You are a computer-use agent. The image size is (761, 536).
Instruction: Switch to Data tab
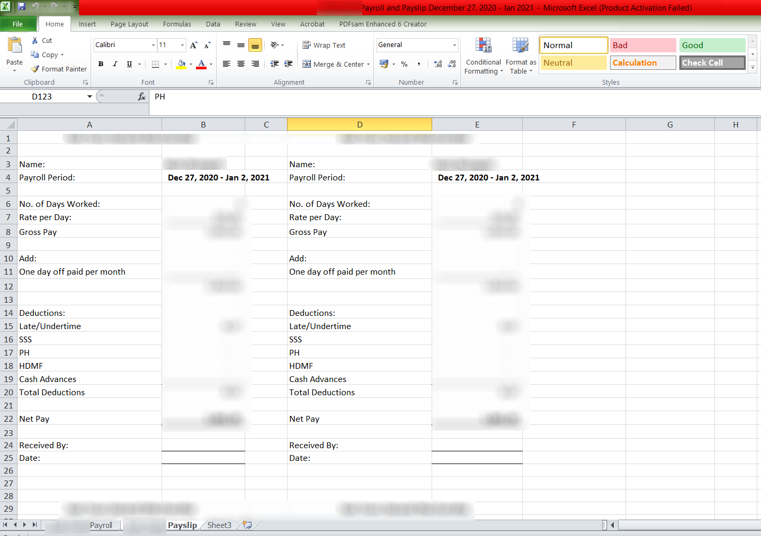tap(213, 24)
